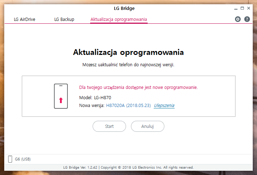Click the H87020A (2018.05.23) version text
Screen dimensions: 257x175
[128, 106]
